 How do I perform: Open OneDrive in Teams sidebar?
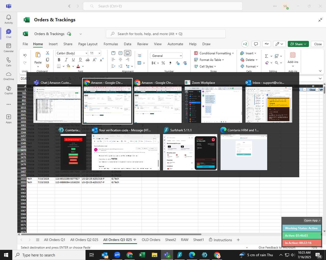[x=8, y=76]
